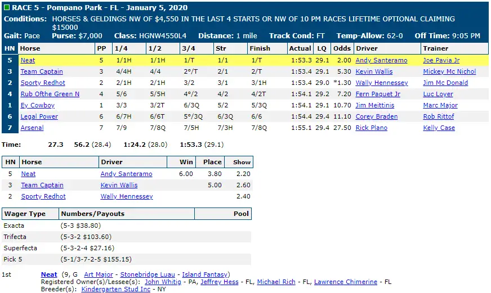Open driver Kevin Wallis in results table

tap(374, 71)
